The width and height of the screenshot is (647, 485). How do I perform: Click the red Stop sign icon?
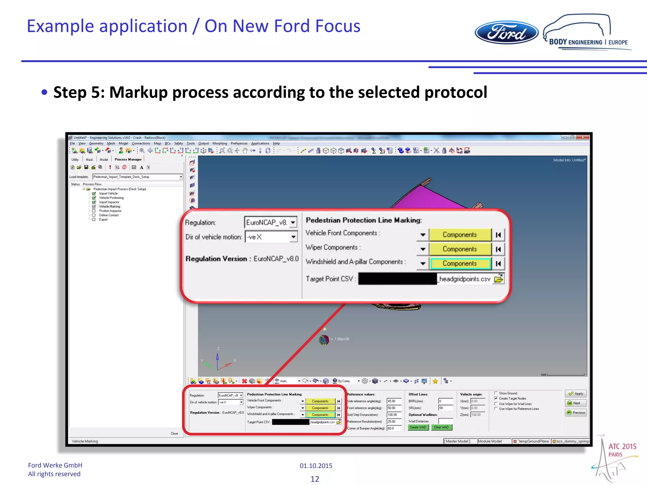tap(124, 167)
